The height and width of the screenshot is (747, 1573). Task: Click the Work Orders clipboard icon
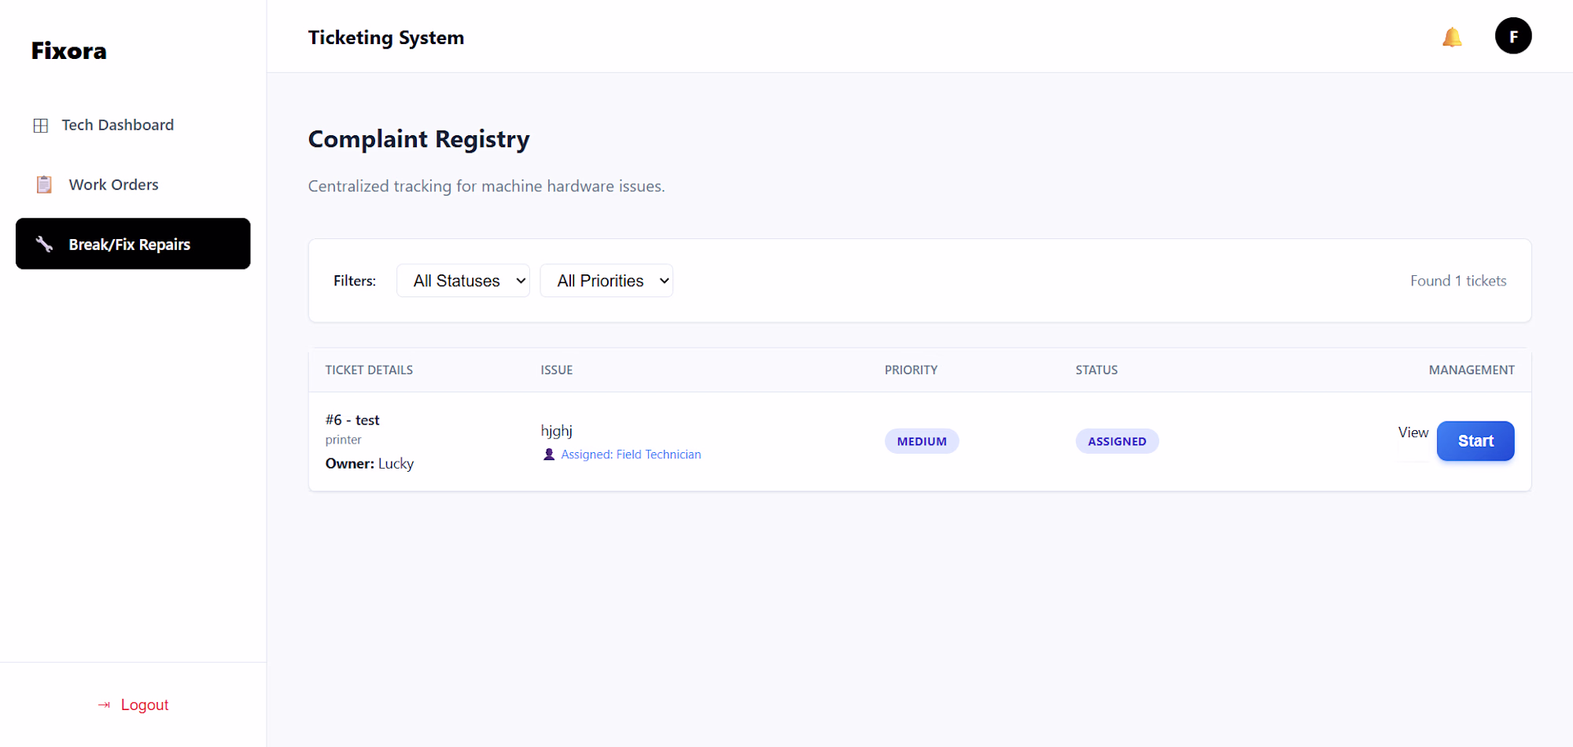tap(44, 185)
